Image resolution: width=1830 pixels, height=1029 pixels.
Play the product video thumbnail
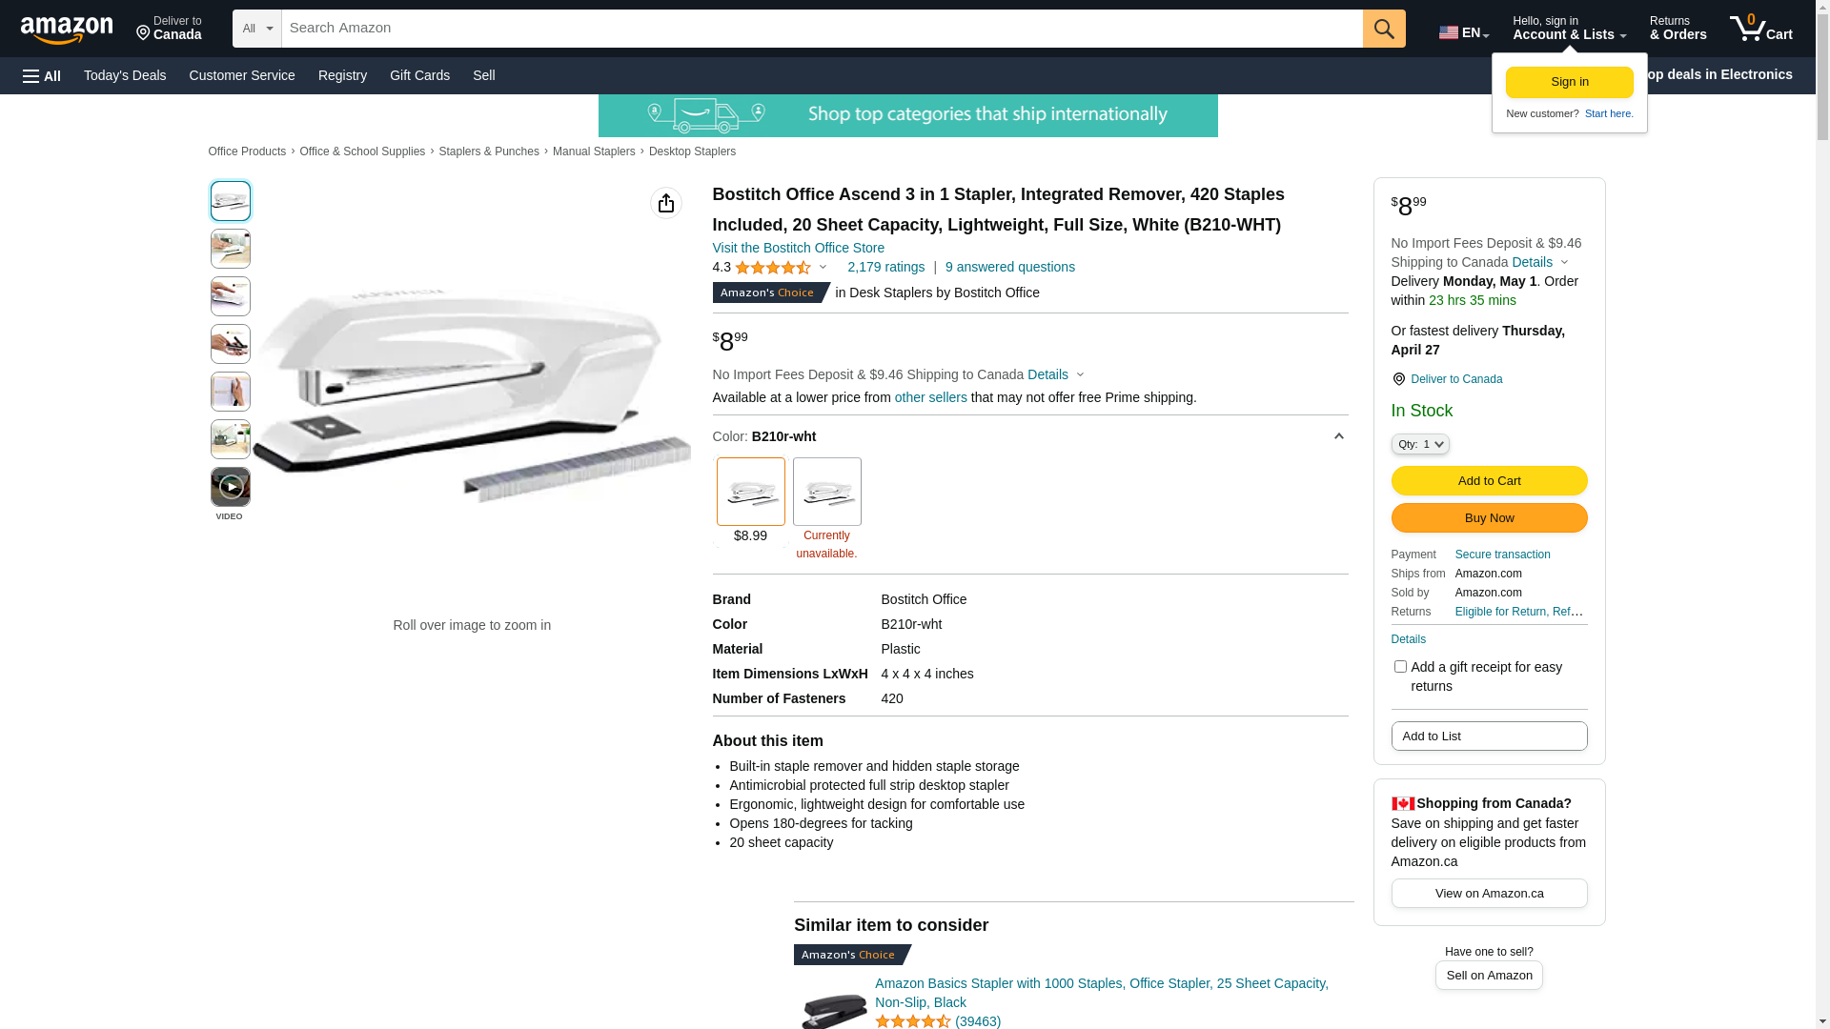[x=231, y=487]
